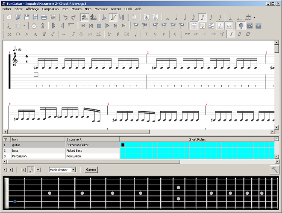Toggle slapping S effect
This screenshot has width=282, height=213.
pos(155,34)
